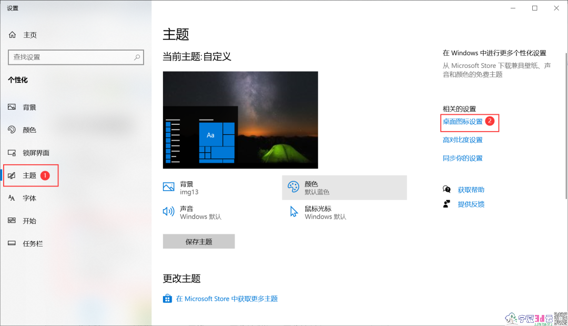Click the 锁屏界面 icon in sidebar
The height and width of the screenshot is (326, 568).
click(12, 153)
